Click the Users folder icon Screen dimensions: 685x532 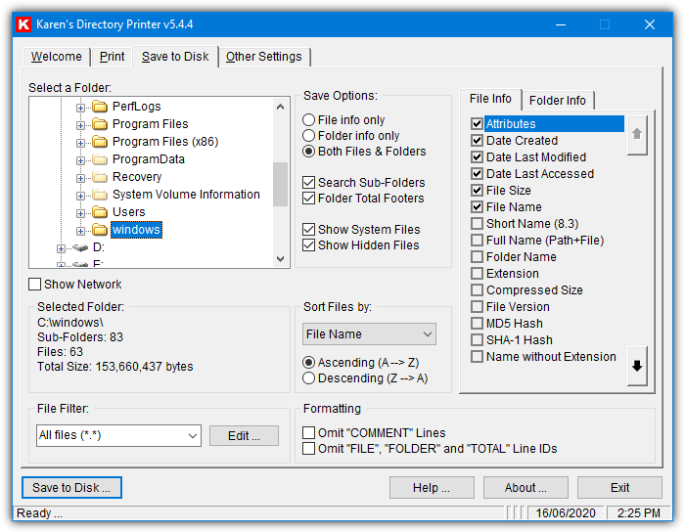[x=100, y=212]
